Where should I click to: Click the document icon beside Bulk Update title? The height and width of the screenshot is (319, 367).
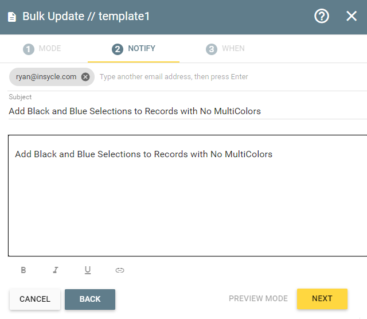pos(12,17)
